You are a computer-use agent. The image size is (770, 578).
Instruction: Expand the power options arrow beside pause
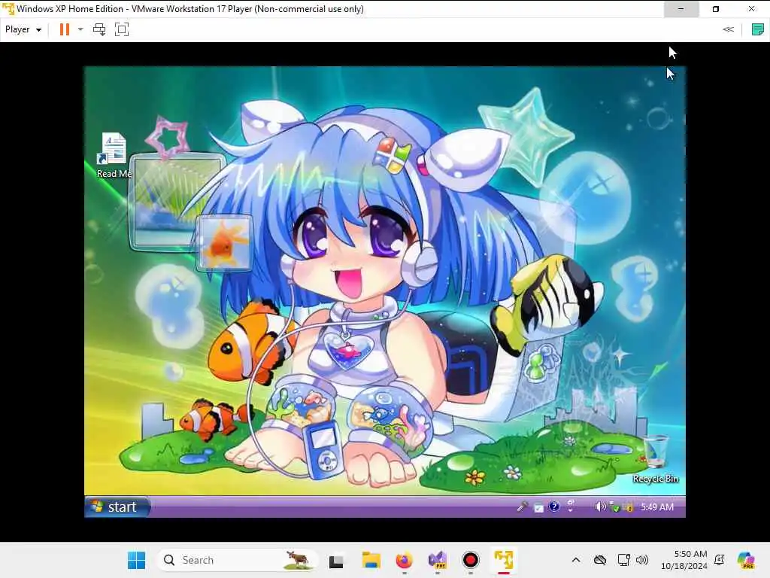[80, 29]
